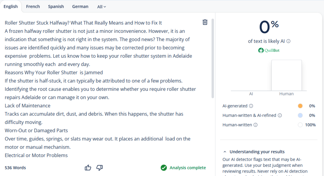Click green Analysis complete checkmark icon

click(x=164, y=168)
